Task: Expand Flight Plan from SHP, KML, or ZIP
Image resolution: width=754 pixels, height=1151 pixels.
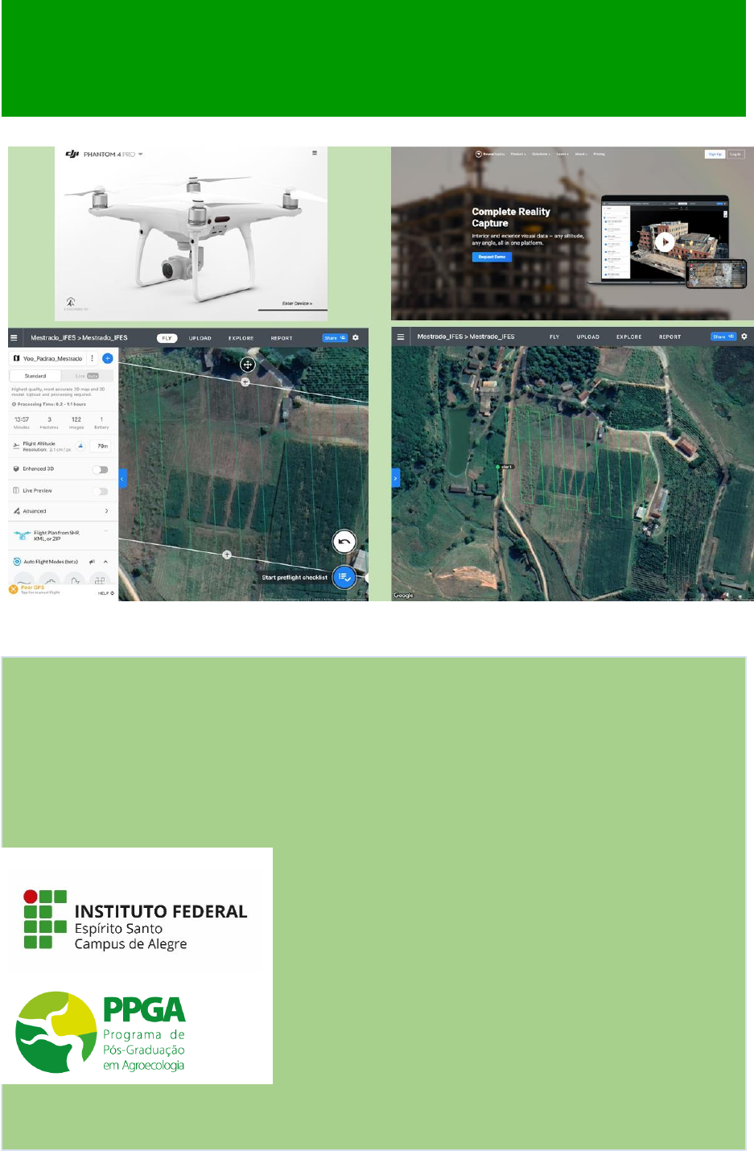Action: pos(106,532)
